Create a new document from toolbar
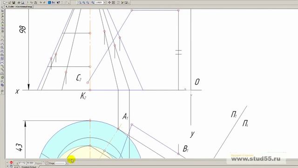 coord(4,2)
